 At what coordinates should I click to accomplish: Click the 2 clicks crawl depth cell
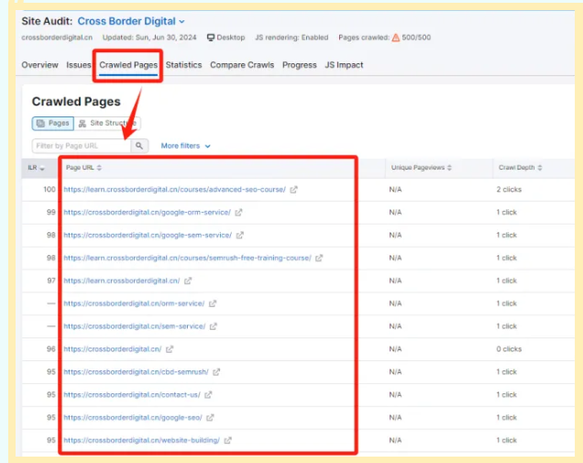click(x=509, y=190)
